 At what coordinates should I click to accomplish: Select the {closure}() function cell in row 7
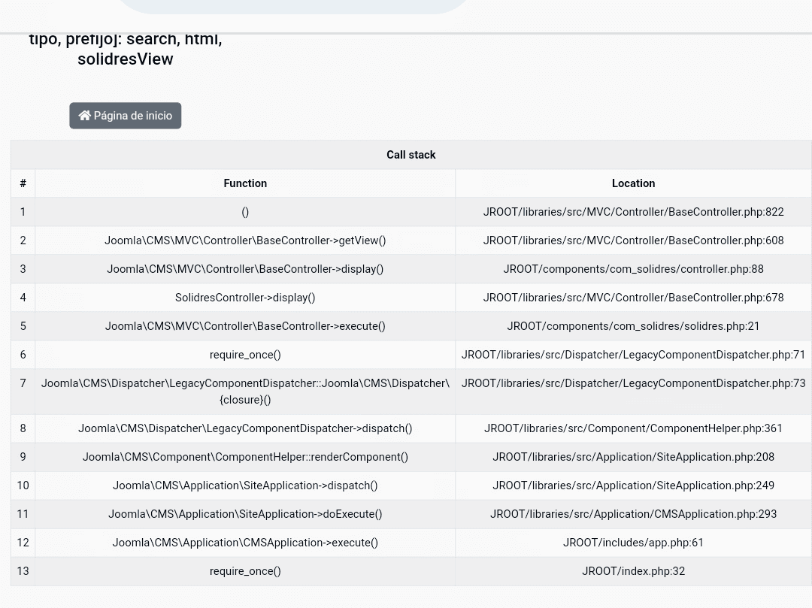[x=245, y=392]
